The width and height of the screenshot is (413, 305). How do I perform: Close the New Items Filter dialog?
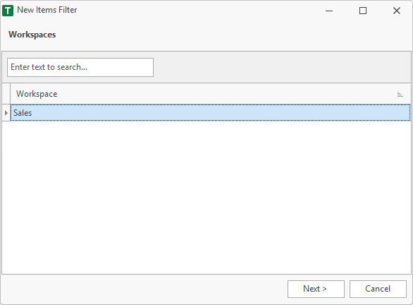tap(396, 11)
